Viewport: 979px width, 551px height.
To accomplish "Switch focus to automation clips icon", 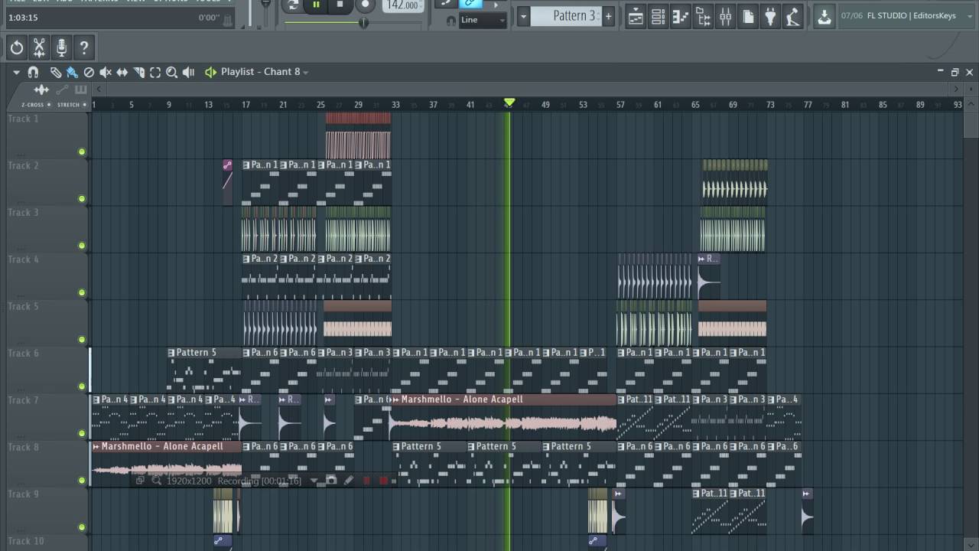I will (x=63, y=90).
